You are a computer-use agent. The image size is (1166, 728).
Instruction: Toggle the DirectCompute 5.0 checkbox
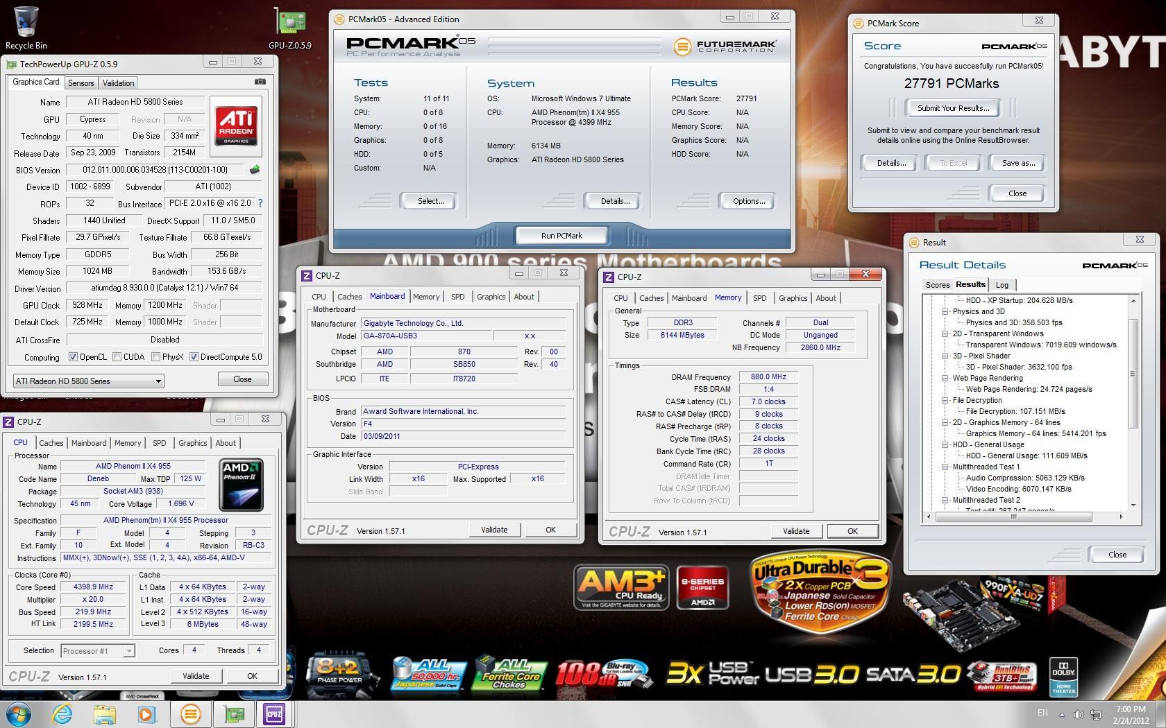tap(194, 357)
